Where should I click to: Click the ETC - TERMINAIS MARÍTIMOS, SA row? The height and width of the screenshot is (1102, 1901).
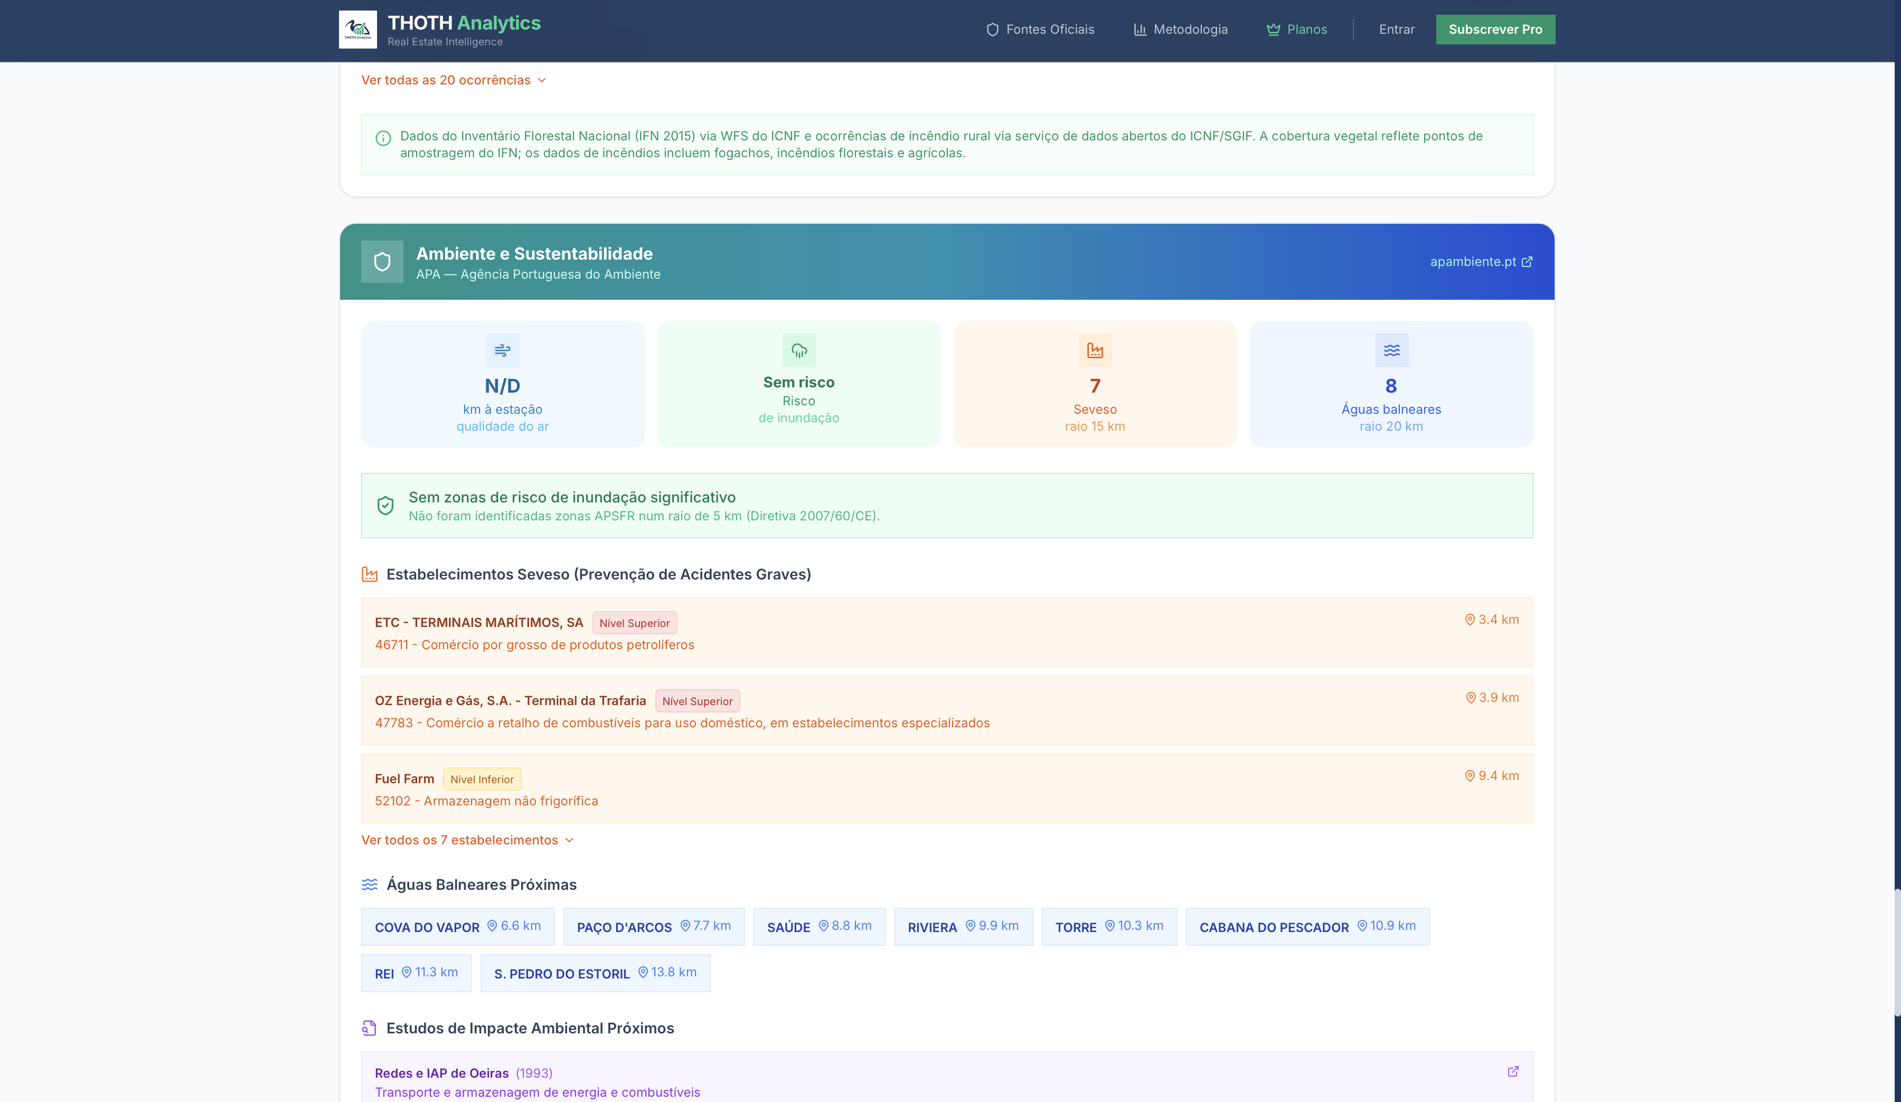pyautogui.click(x=947, y=632)
